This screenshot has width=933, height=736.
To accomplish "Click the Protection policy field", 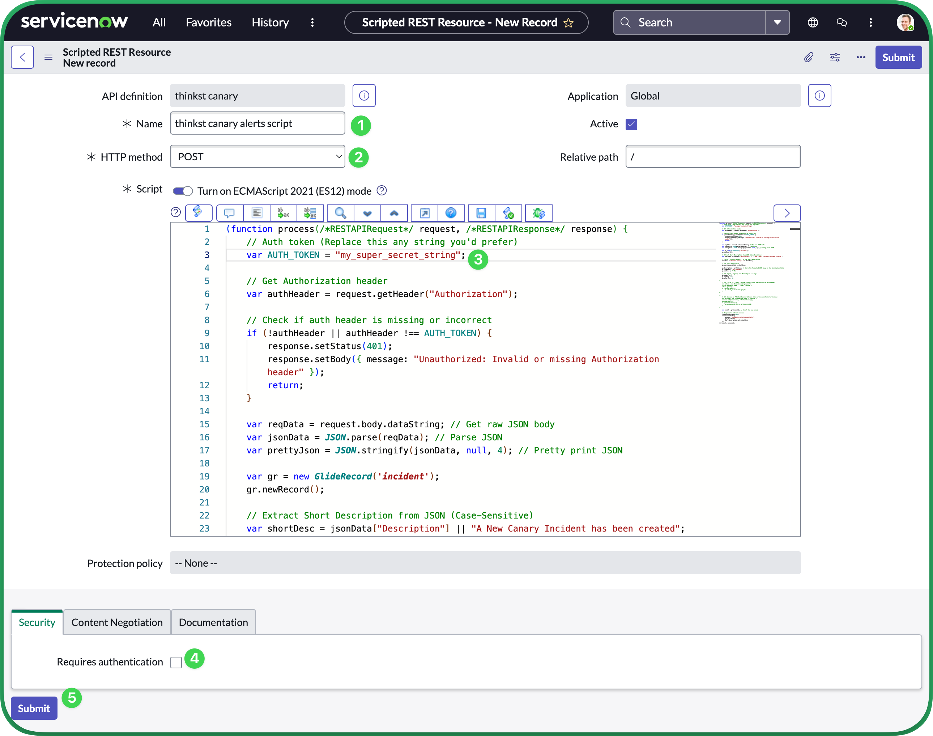I will (x=485, y=563).
